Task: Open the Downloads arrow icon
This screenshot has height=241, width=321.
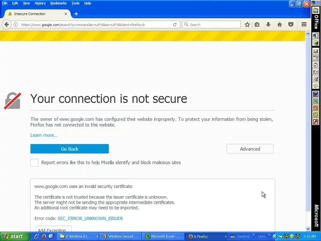Action: tap(268, 24)
